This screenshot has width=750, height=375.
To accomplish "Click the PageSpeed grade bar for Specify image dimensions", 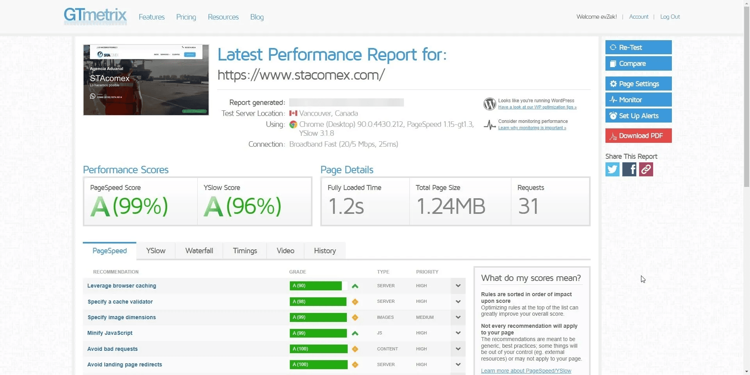I will tap(318, 317).
